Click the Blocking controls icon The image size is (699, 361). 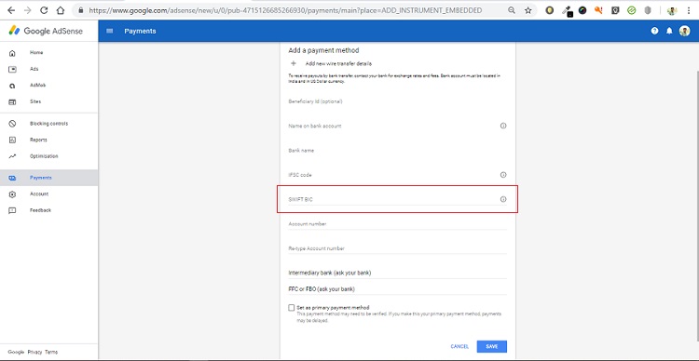tap(12, 124)
